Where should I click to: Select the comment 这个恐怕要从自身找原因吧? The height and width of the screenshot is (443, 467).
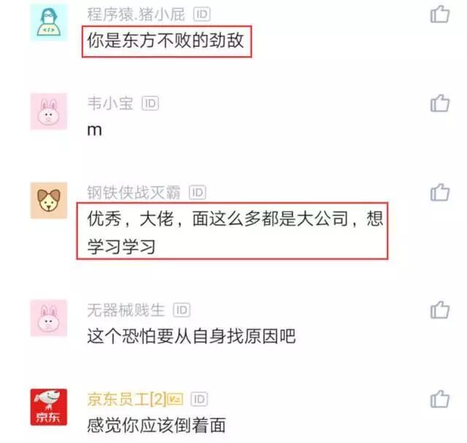[x=191, y=336]
